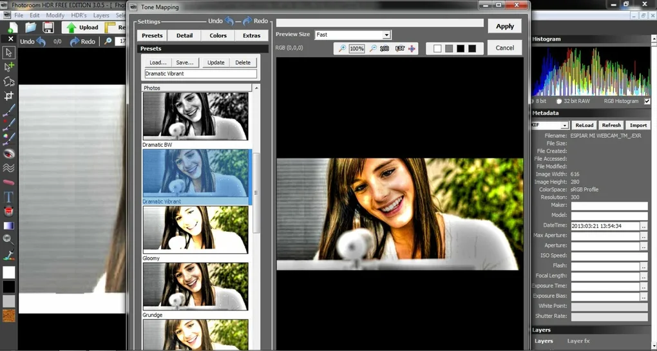Select the brush tool with red dot
The image size is (657, 351).
point(9,124)
